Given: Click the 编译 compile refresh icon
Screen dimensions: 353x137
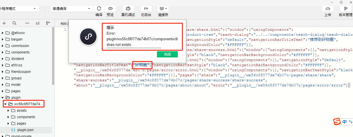Looking at the screenshot, I should (x=99, y=8).
